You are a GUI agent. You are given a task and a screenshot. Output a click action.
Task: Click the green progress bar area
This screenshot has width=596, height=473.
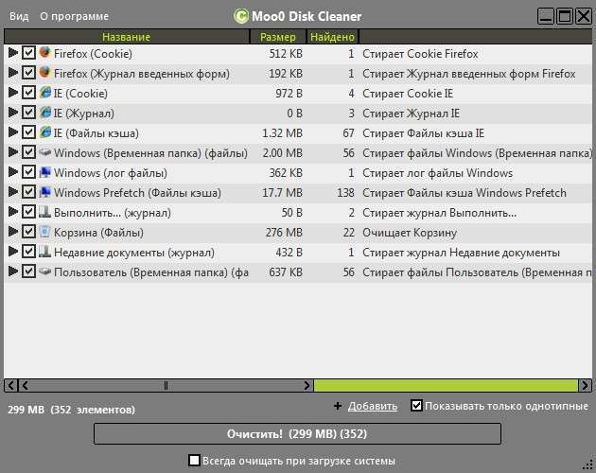[446, 386]
